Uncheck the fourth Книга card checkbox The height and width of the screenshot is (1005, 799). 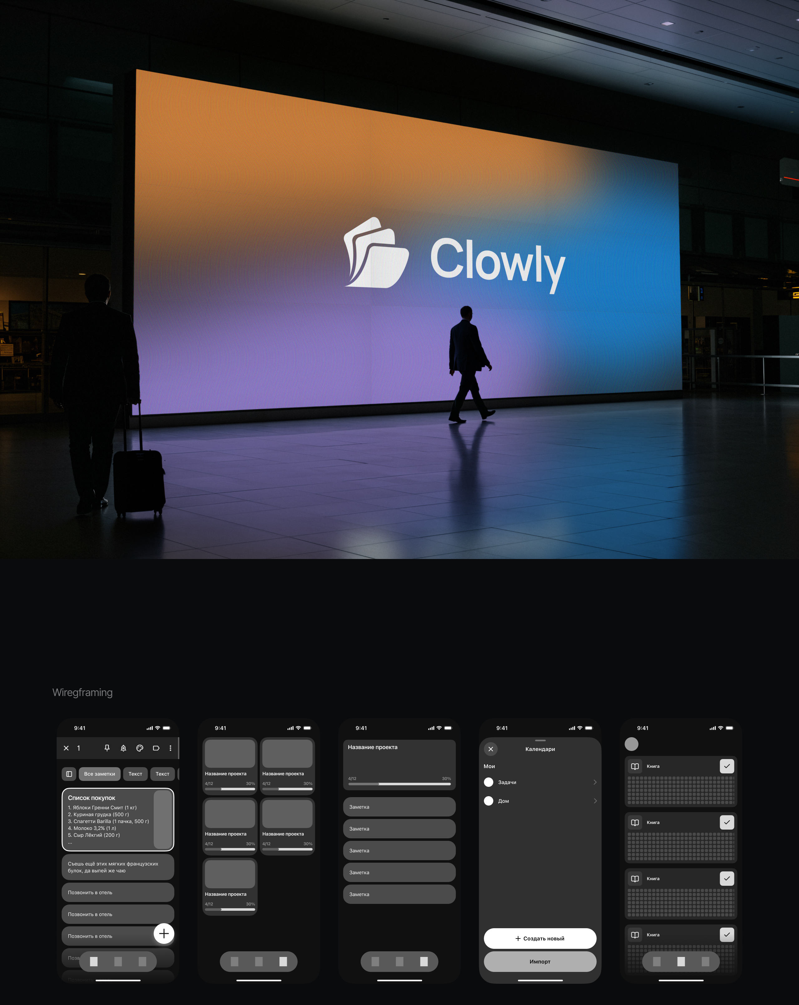(x=727, y=934)
